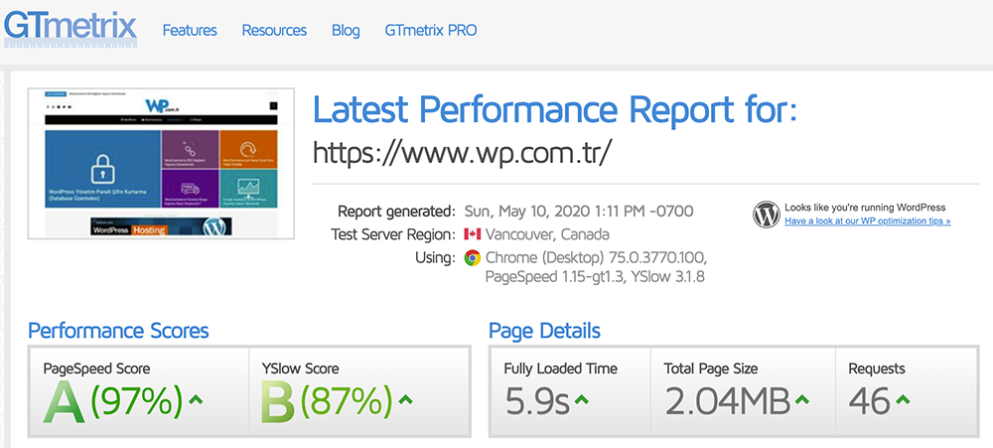Select the PageSpeed Score A (97%) grade
The height and width of the screenshot is (448, 993).
click(x=113, y=402)
